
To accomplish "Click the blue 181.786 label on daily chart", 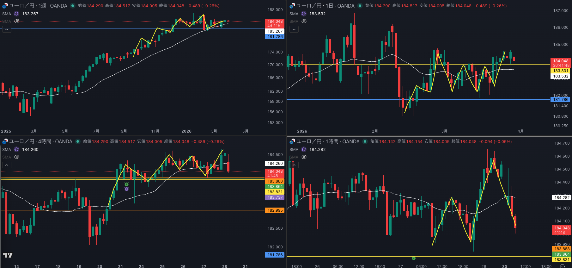I will (561, 100).
